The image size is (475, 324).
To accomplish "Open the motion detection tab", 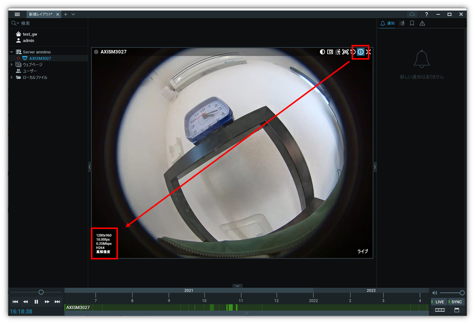I will [x=402, y=23].
